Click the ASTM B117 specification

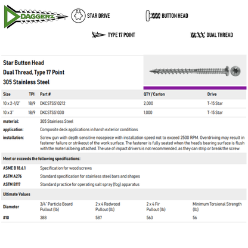tap(12, 184)
